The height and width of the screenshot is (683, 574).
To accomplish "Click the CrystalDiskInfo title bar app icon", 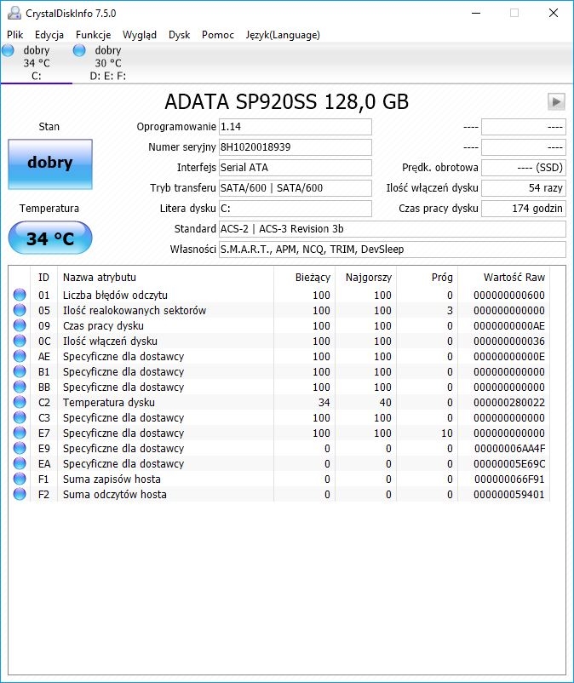I will click(x=14, y=13).
